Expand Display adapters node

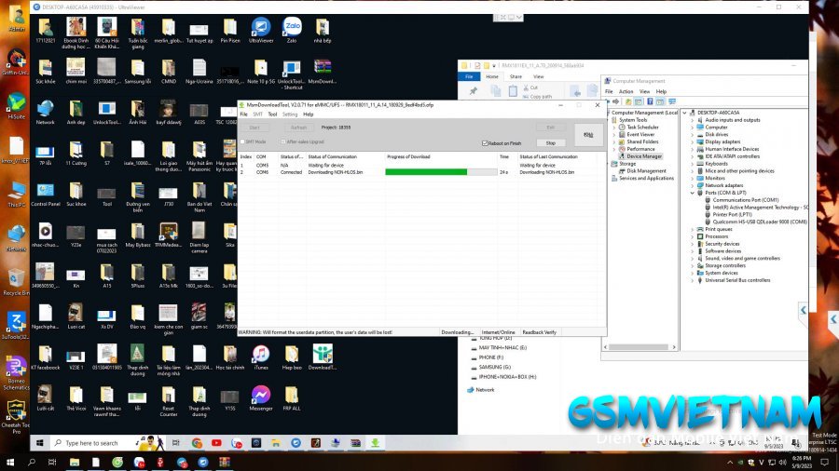tap(692, 142)
